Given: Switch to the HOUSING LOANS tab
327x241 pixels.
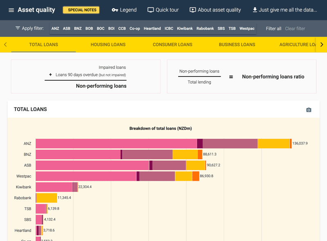Looking at the screenshot, I should point(108,44).
